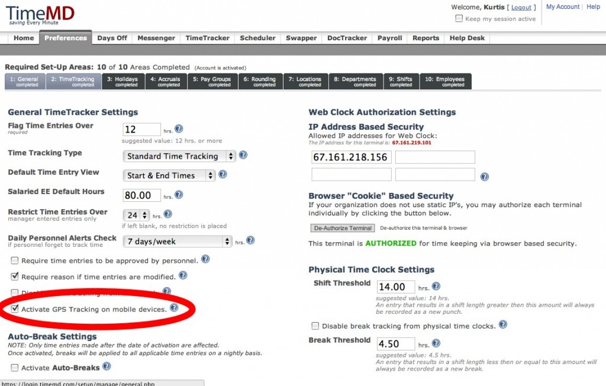Open setup step 2: TimeTracking
Viewport: 606px width, 386px height.
click(x=74, y=81)
